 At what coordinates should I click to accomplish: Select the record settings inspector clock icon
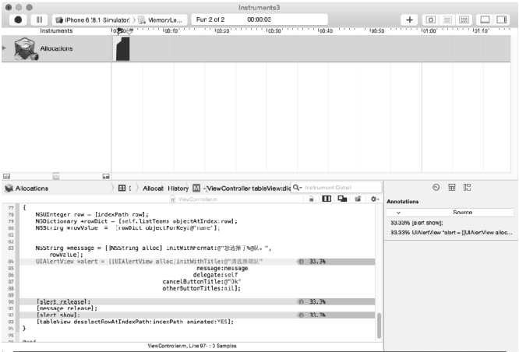(436, 188)
